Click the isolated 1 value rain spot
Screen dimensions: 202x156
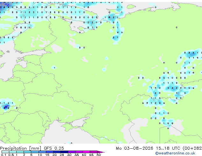point(54,68)
